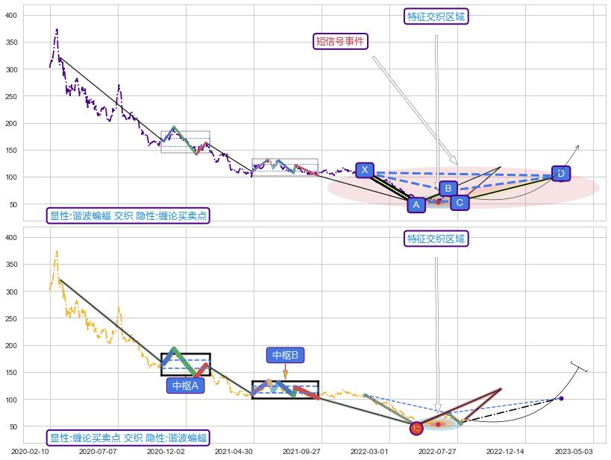The width and height of the screenshot is (611, 460).
Task: Select the C point marker label
Action: (460, 203)
